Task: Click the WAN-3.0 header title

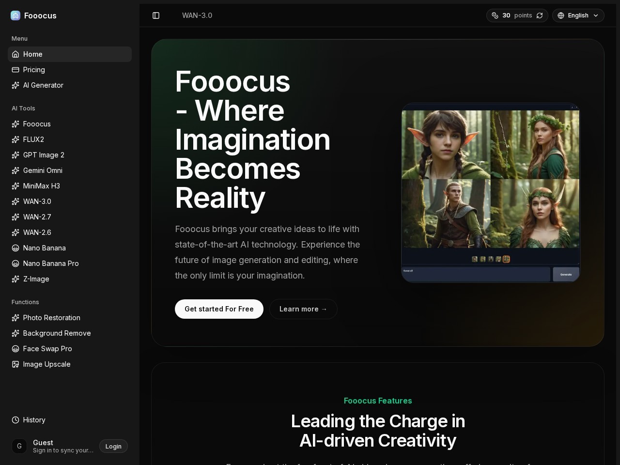Action: click(197, 15)
